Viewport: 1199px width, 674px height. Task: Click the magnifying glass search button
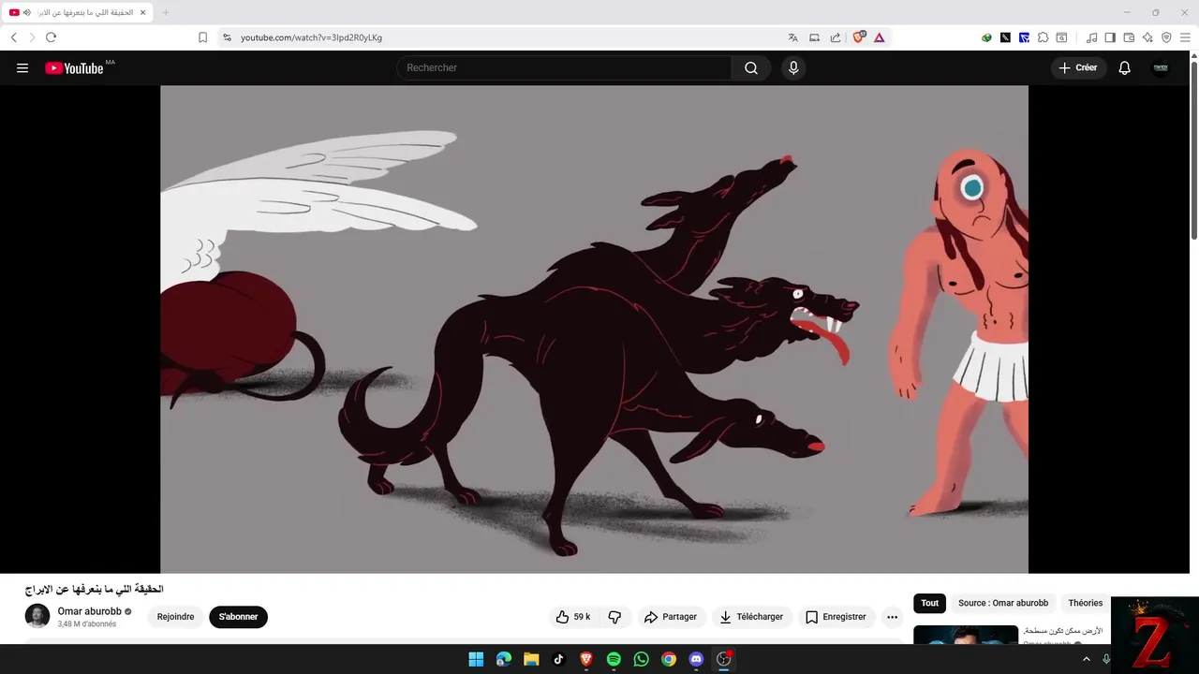coord(751,67)
